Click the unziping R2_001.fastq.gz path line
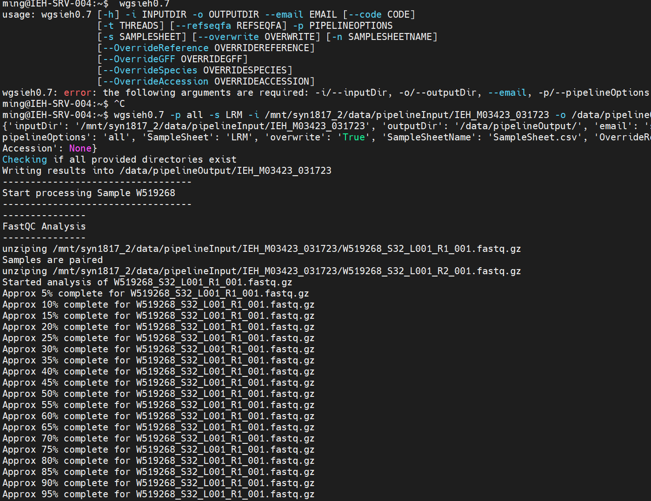Viewport: 651px width, 501px height. pos(262,271)
